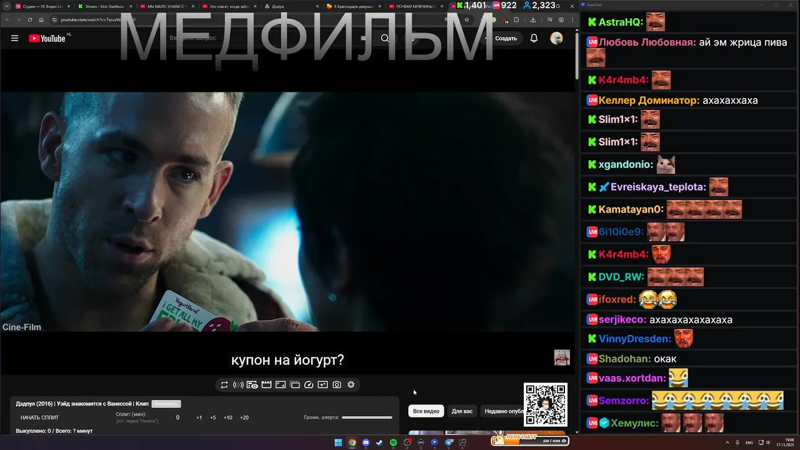The height and width of the screenshot is (450, 800).
Task: Switch to 'В Краснодаре девушка' tab
Action: click(353, 6)
